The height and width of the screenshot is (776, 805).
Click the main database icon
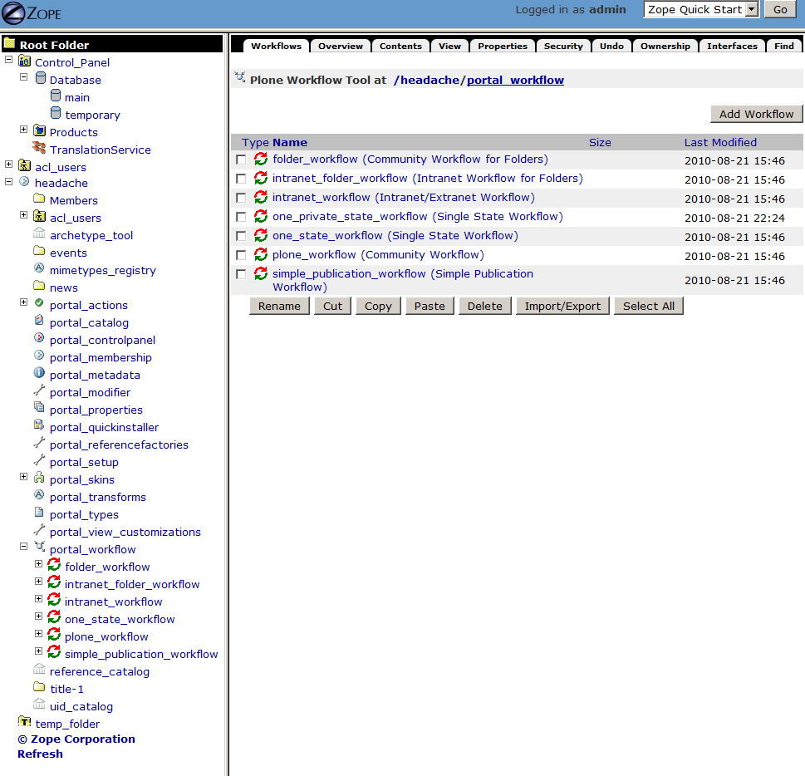(x=56, y=96)
